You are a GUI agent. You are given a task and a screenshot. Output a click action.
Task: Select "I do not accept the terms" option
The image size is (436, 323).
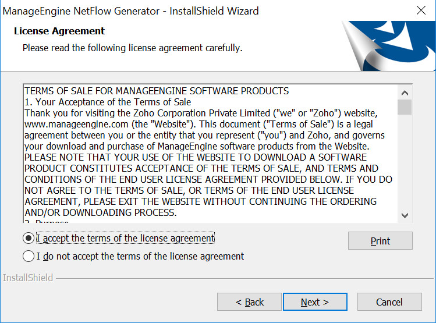(28, 256)
